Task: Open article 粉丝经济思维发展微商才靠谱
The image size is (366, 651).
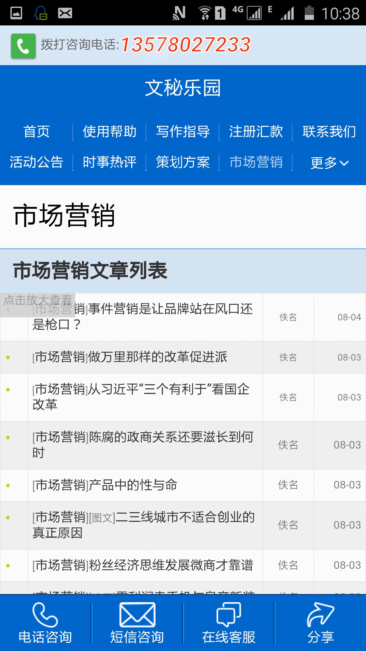Action: (x=143, y=565)
